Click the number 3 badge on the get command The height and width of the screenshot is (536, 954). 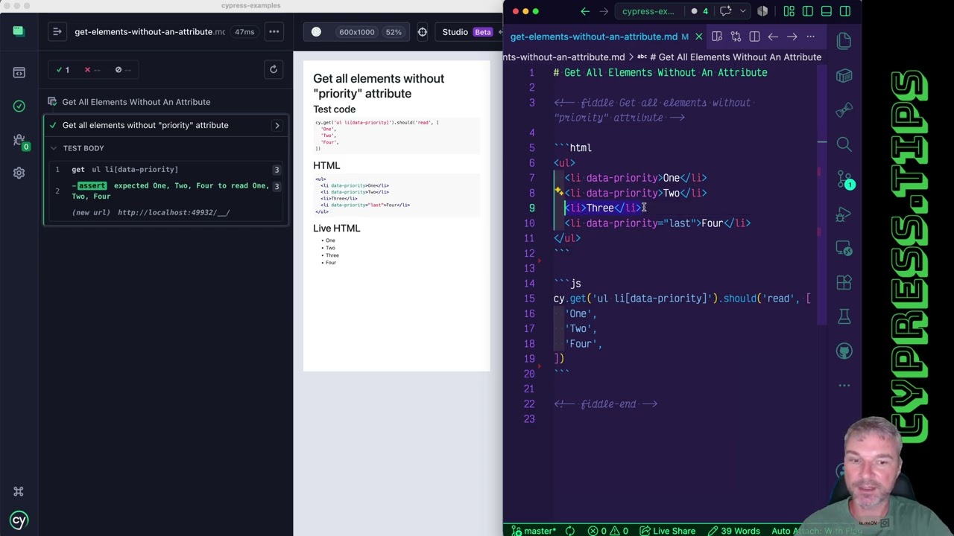click(x=277, y=170)
